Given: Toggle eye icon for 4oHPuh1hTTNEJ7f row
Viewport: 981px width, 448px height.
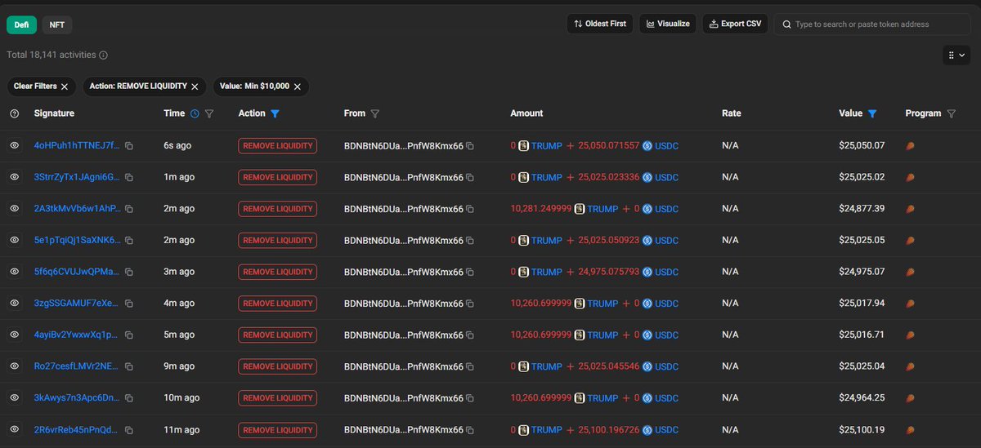Looking at the screenshot, I should tap(14, 146).
